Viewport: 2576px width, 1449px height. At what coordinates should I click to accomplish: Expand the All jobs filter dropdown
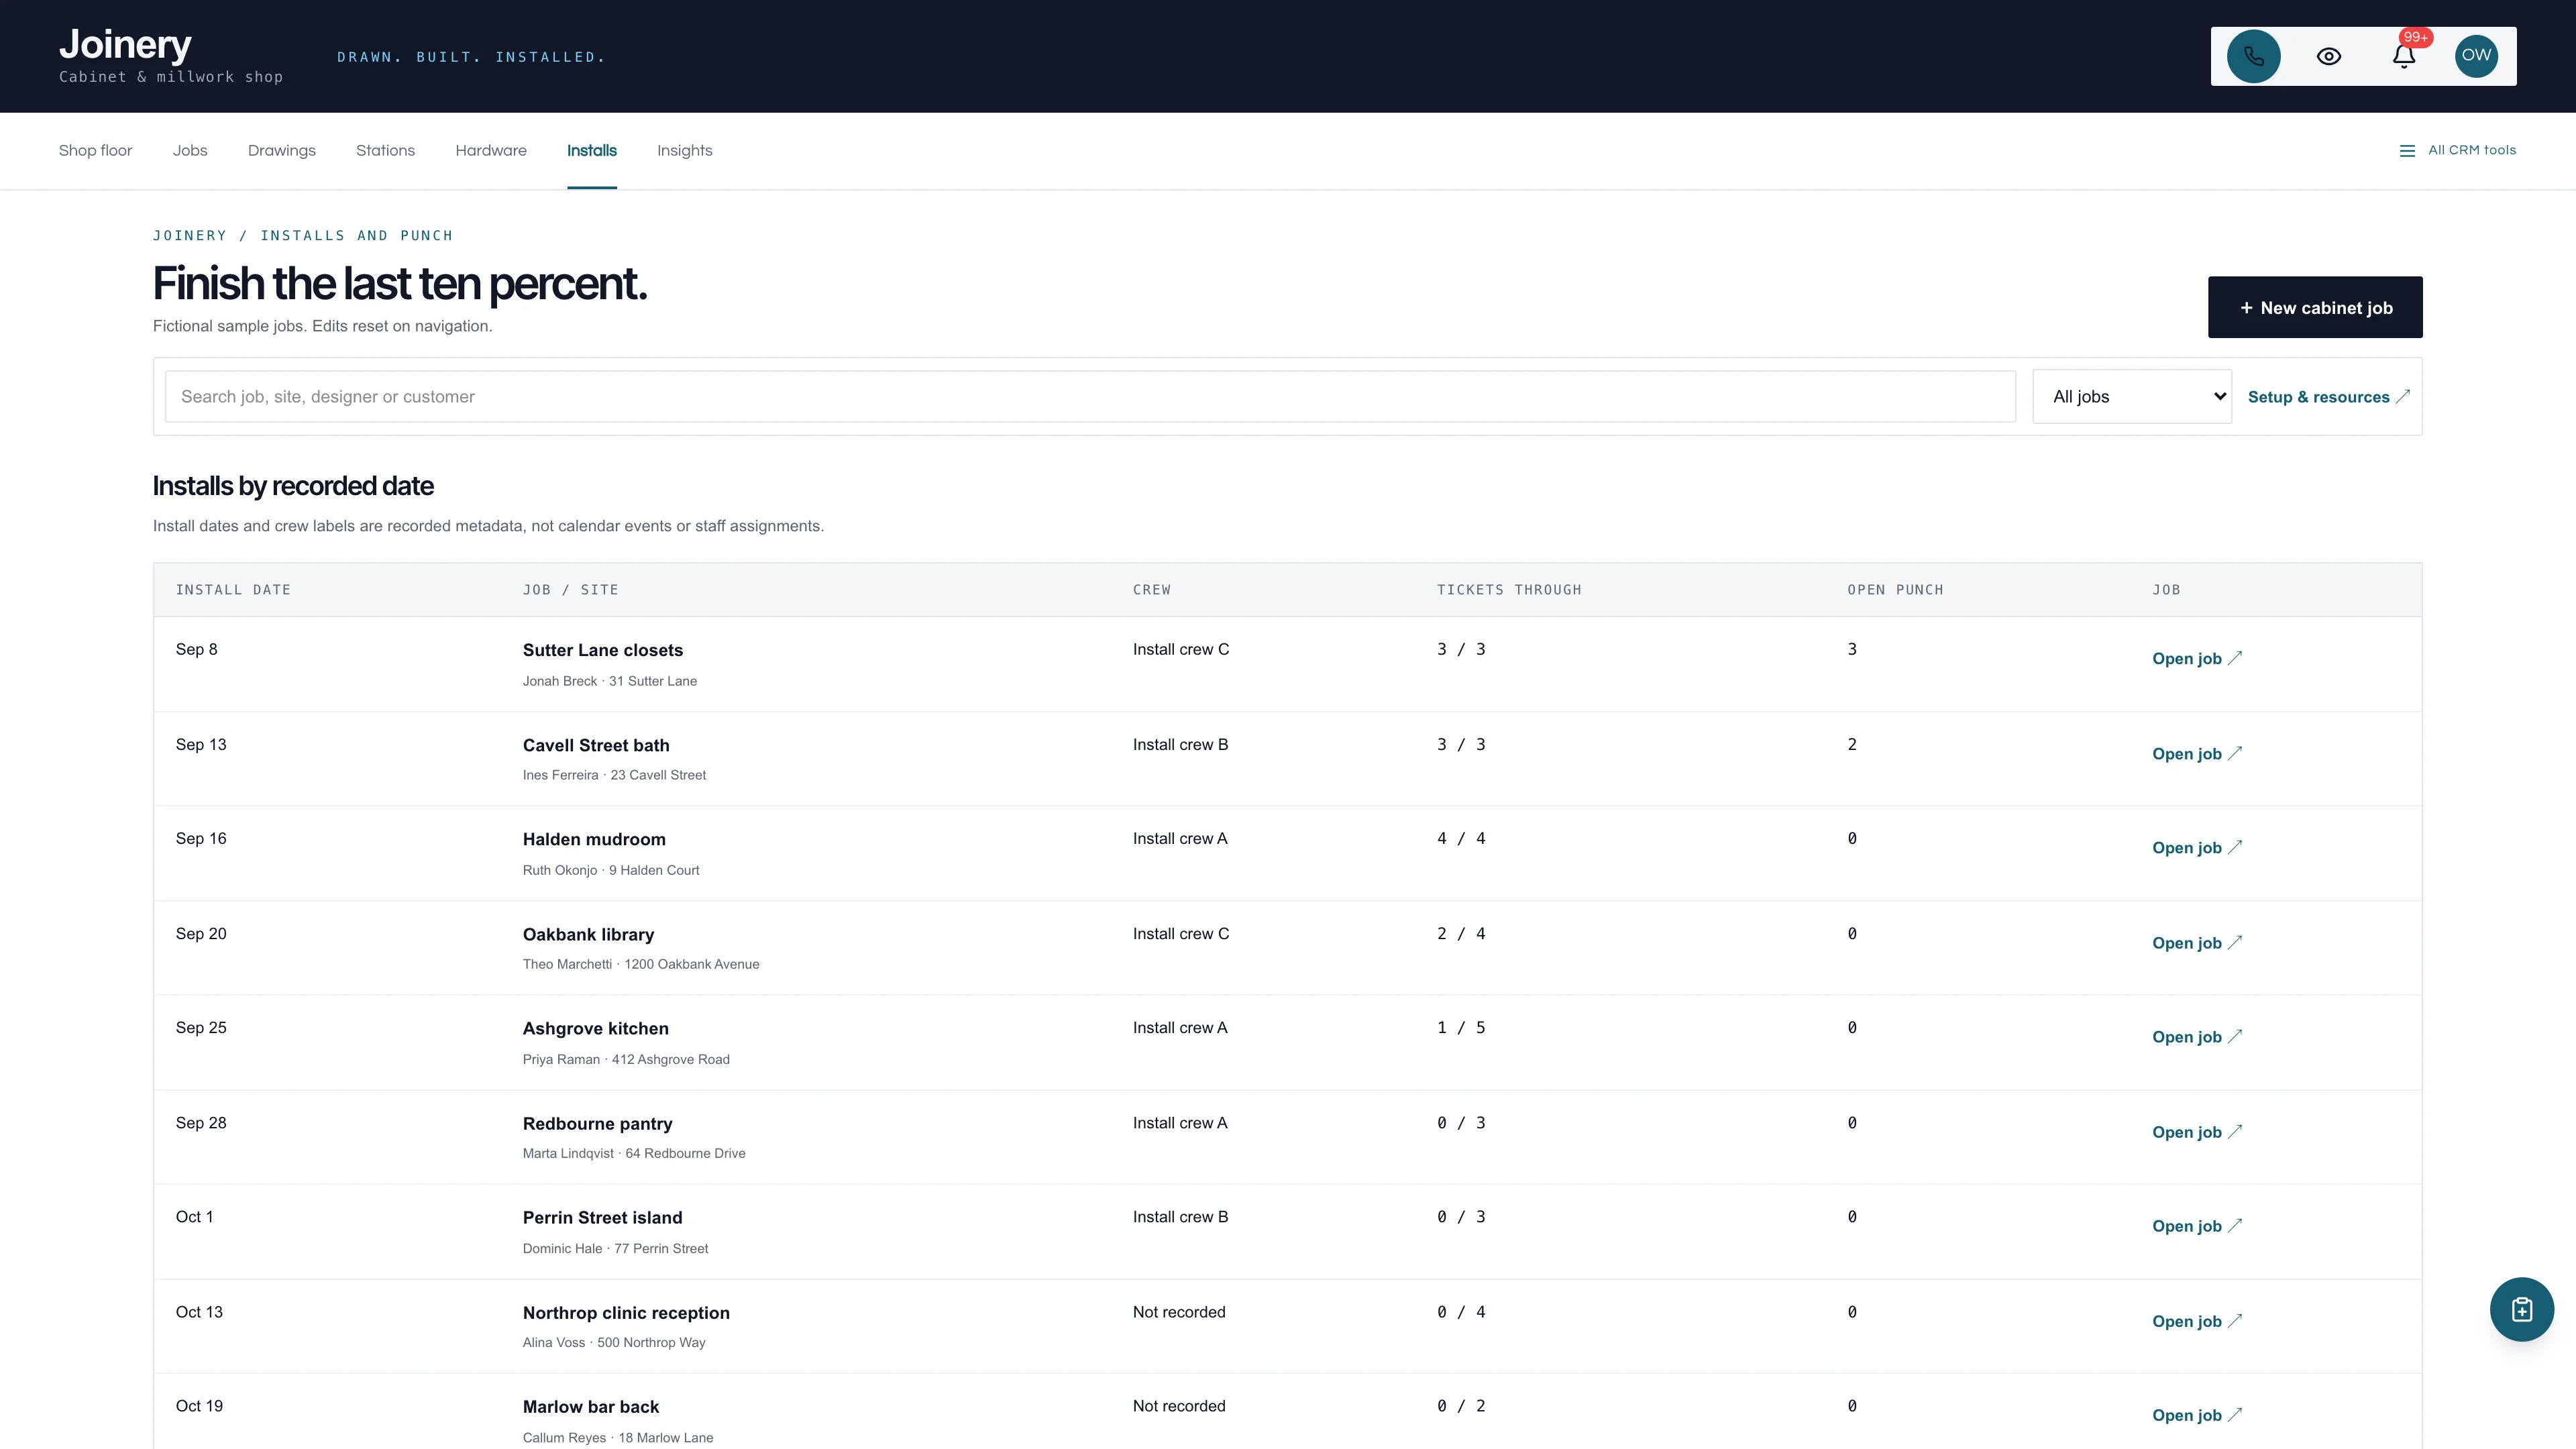point(2131,396)
